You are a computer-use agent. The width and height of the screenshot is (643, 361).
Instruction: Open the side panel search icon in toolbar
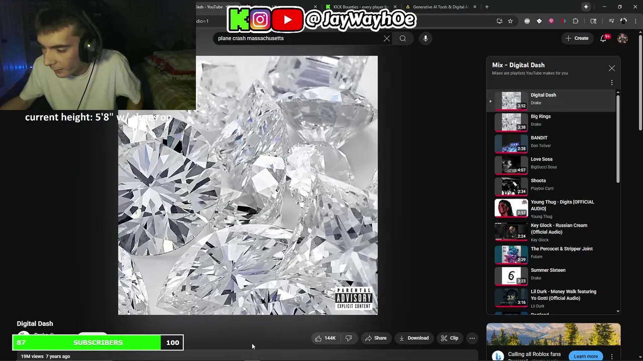pos(593,21)
